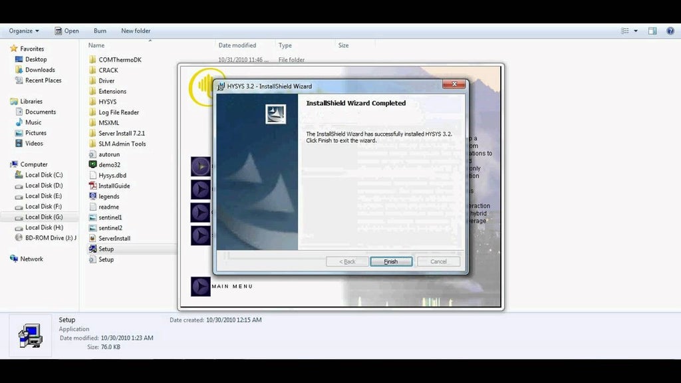Screen dimensions: 681x383
Task: Click the Open toolbar button
Action: [x=67, y=31]
